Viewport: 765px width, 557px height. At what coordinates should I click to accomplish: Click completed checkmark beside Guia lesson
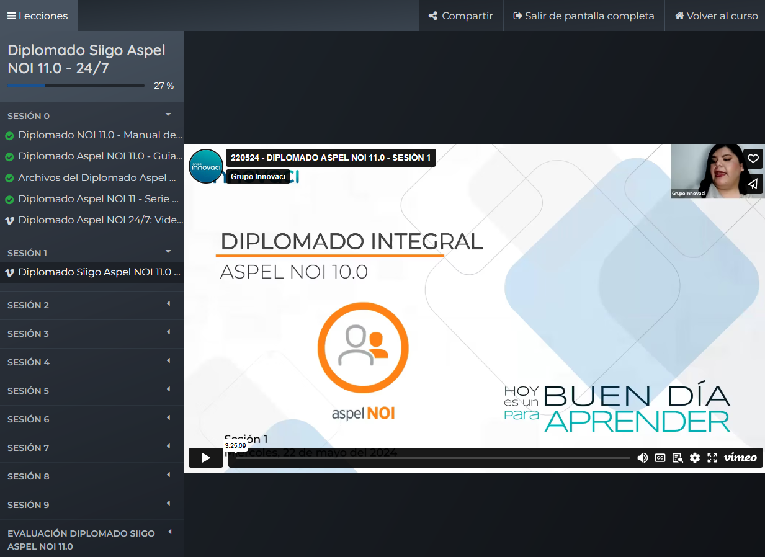(x=9, y=157)
